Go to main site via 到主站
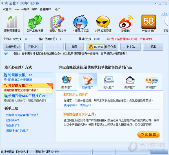 (130, 47)
